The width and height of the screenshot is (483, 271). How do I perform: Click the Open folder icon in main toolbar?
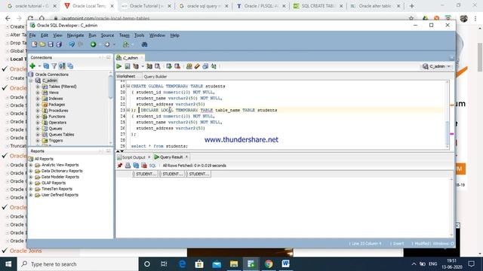pyautogui.click(x=42, y=44)
